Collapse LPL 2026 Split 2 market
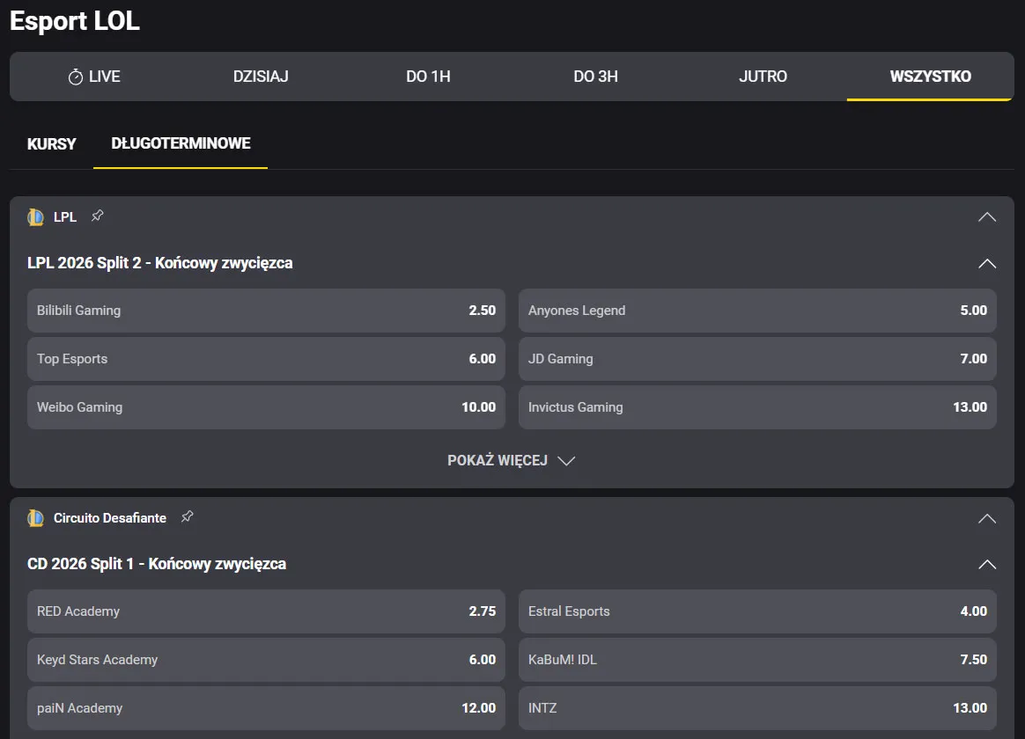1025x739 pixels. [x=986, y=263]
